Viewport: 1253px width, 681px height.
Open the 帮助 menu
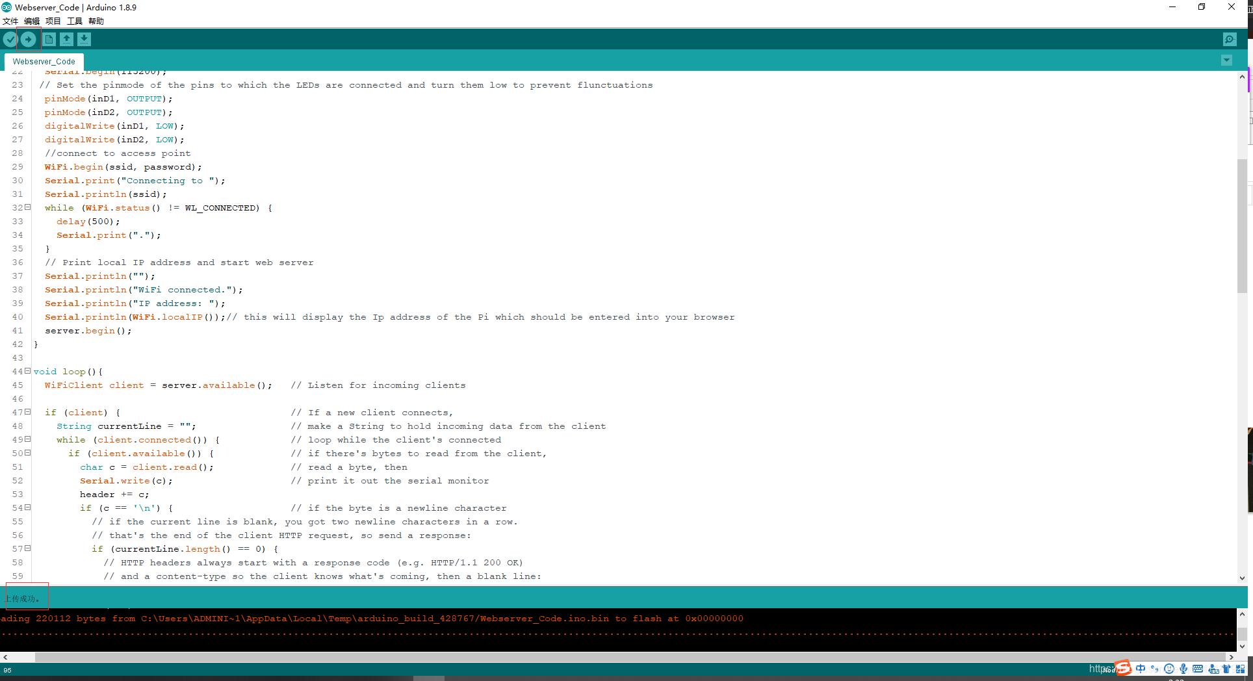[x=96, y=21]
